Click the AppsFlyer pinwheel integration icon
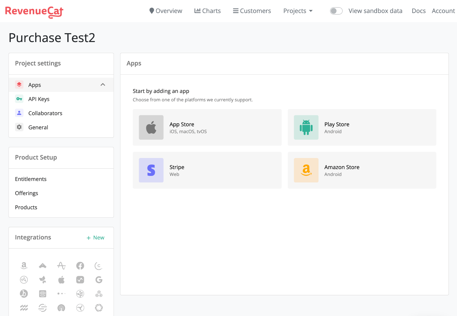The width and height of the screenshot is (457, 316). [42, 280]
